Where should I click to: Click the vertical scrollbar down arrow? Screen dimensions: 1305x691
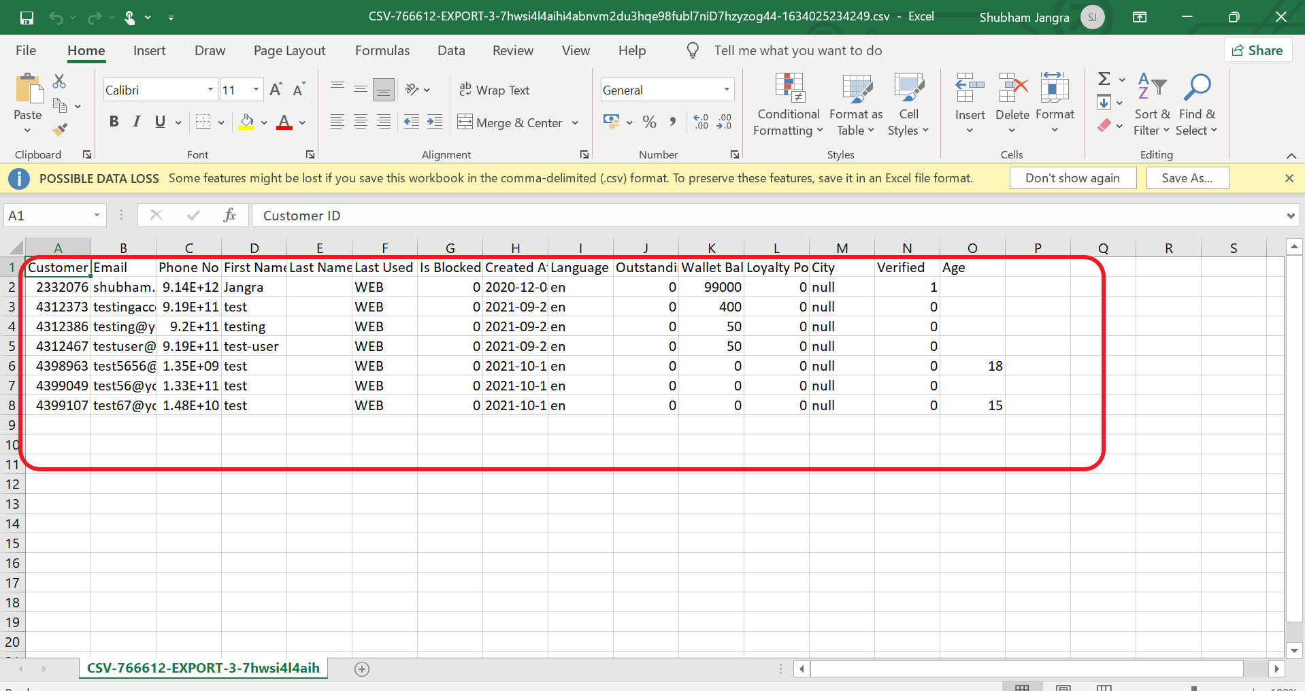(1294, 651)
